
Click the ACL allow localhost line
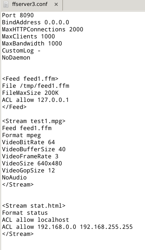click(x=35, y=220)
